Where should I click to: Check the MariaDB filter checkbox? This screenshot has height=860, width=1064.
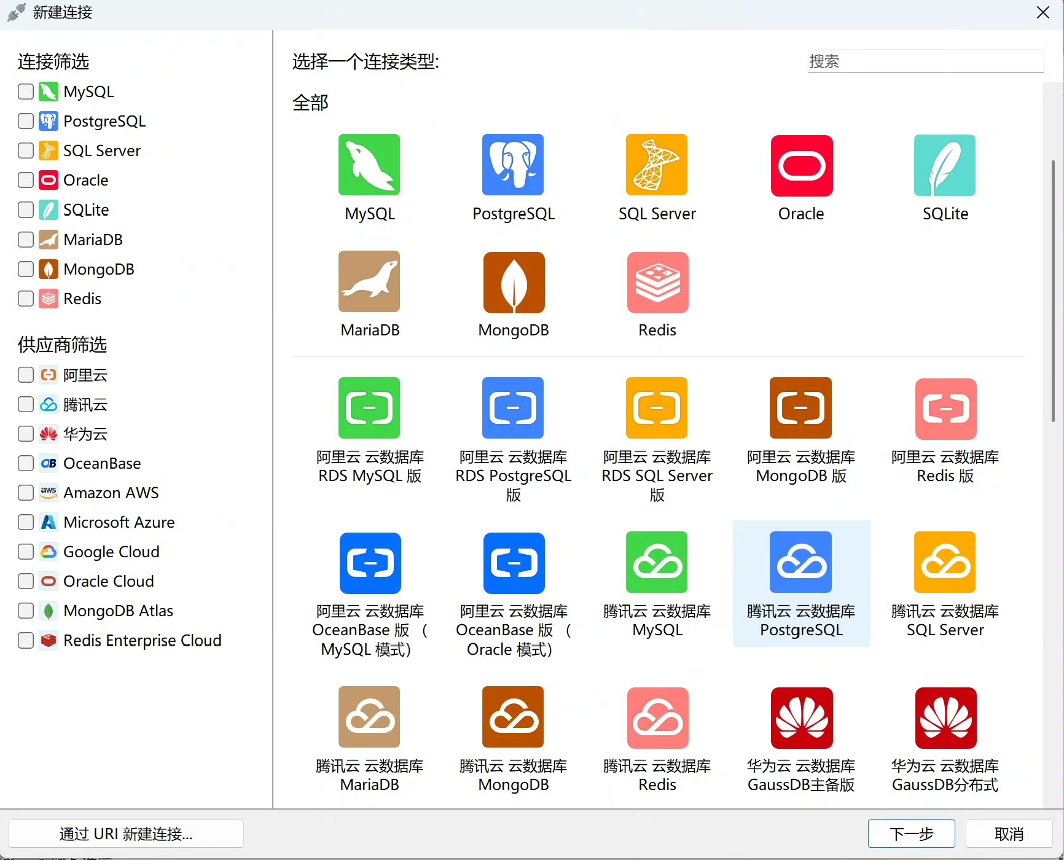(26, 240)
